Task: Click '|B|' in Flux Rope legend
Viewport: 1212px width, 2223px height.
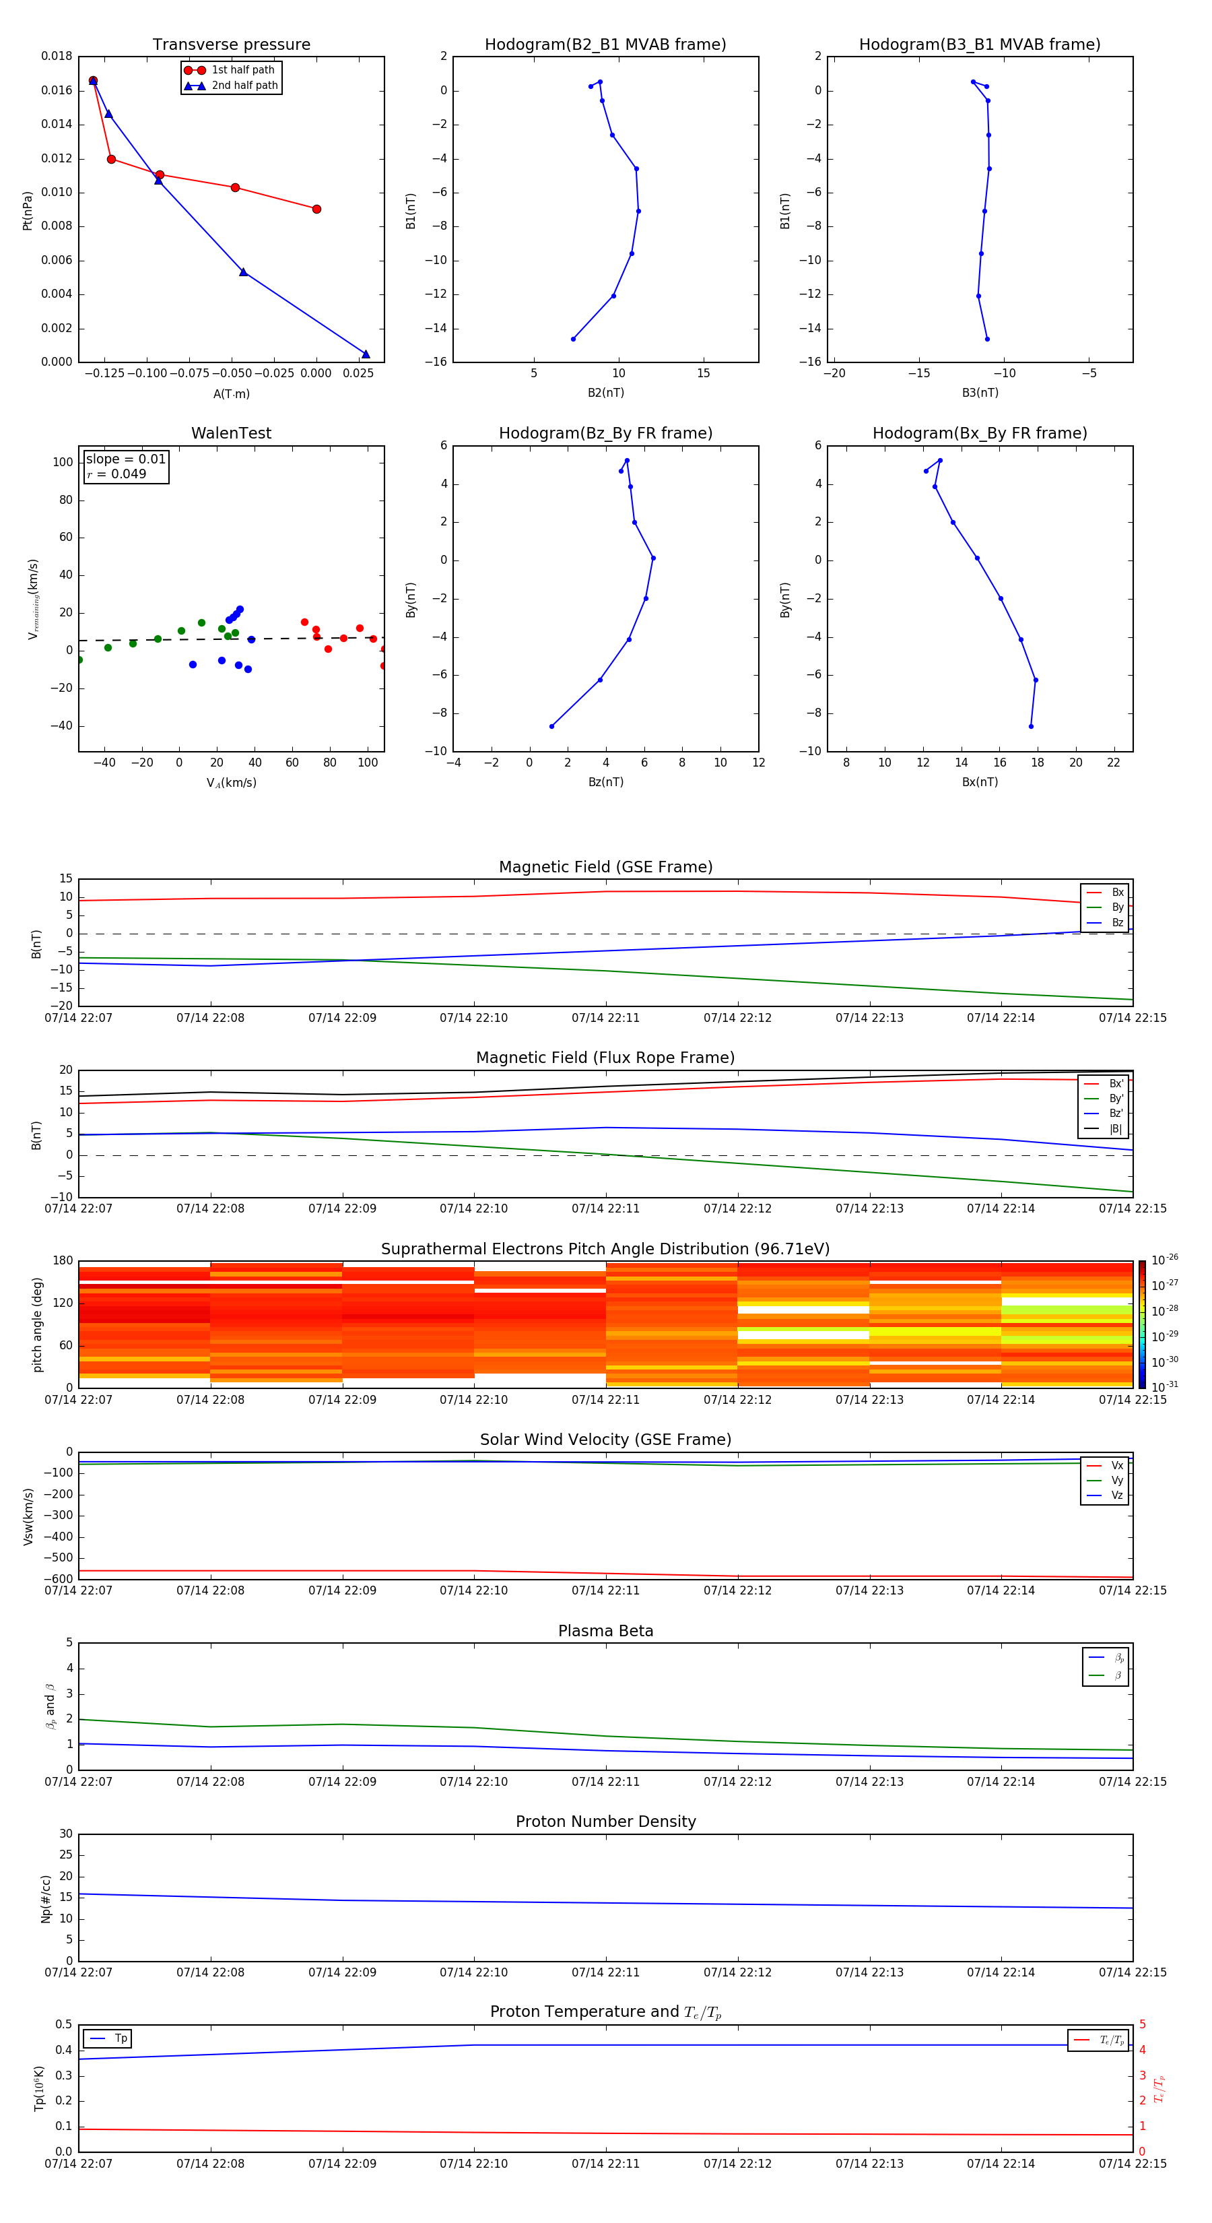Action: 1116,1129
